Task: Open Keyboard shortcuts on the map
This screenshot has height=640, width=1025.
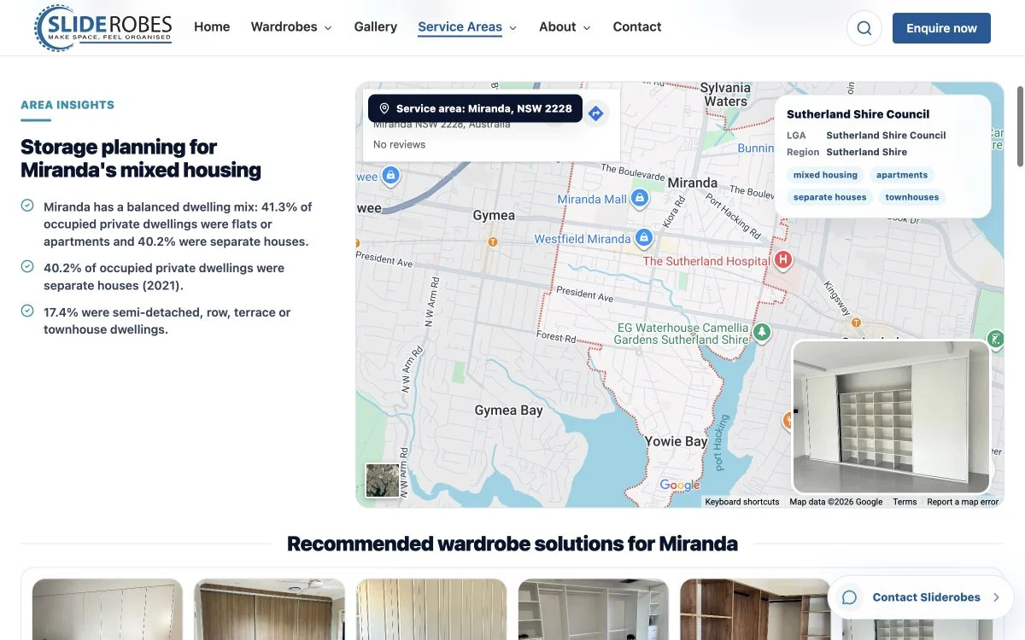Action: pyautogui.click(x=742, y=502)
